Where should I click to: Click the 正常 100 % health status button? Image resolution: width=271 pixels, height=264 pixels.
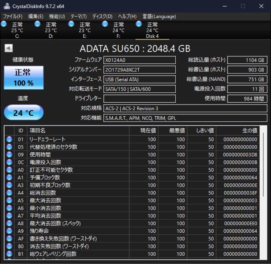[x=24, y=78]
